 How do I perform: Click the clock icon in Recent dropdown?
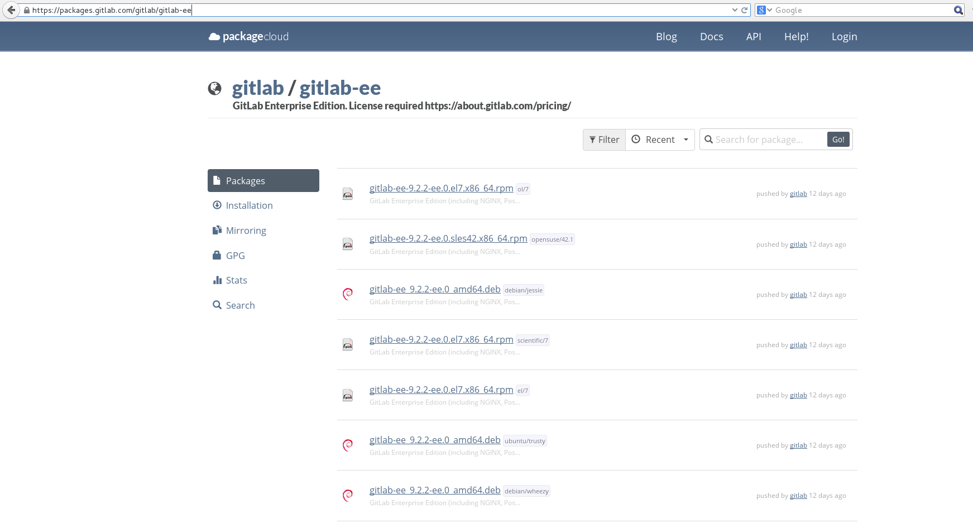click(x=635, y=139)
